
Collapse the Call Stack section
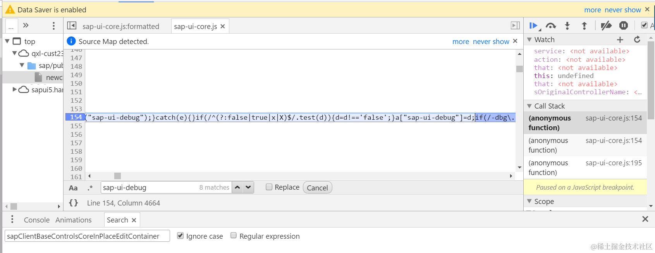click(530, 106)
